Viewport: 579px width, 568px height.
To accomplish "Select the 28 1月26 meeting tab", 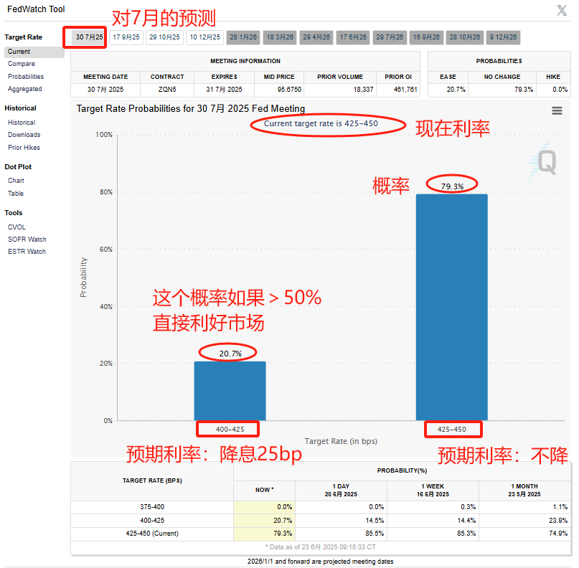I will point(243,37).
